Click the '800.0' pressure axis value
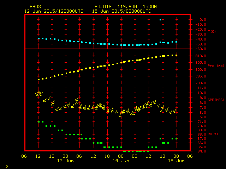The image size is (226, 169). [201, 69]
